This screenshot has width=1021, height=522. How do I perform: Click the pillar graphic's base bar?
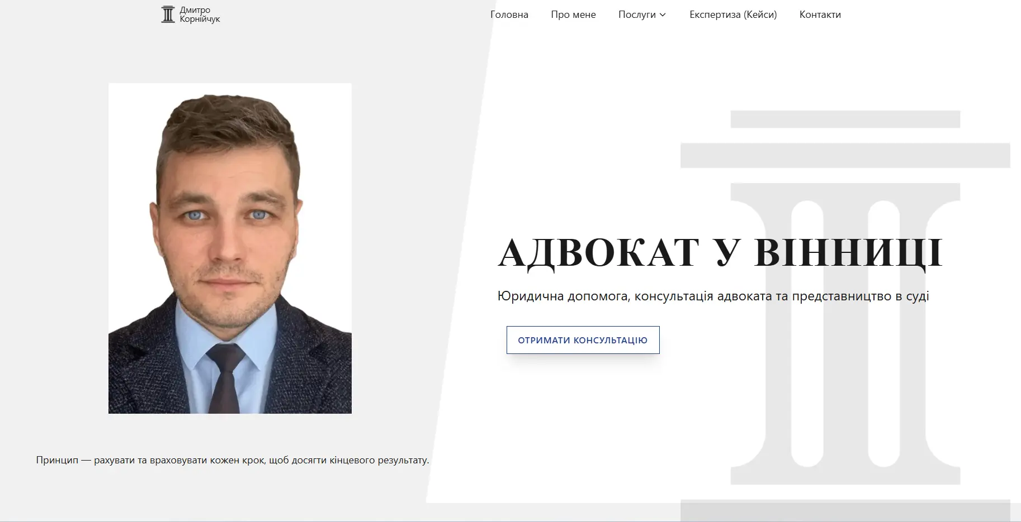point(845,476)
